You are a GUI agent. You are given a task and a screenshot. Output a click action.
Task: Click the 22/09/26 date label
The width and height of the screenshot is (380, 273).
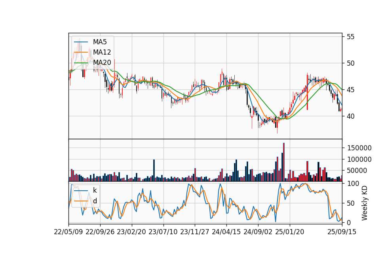pos(100,232)
